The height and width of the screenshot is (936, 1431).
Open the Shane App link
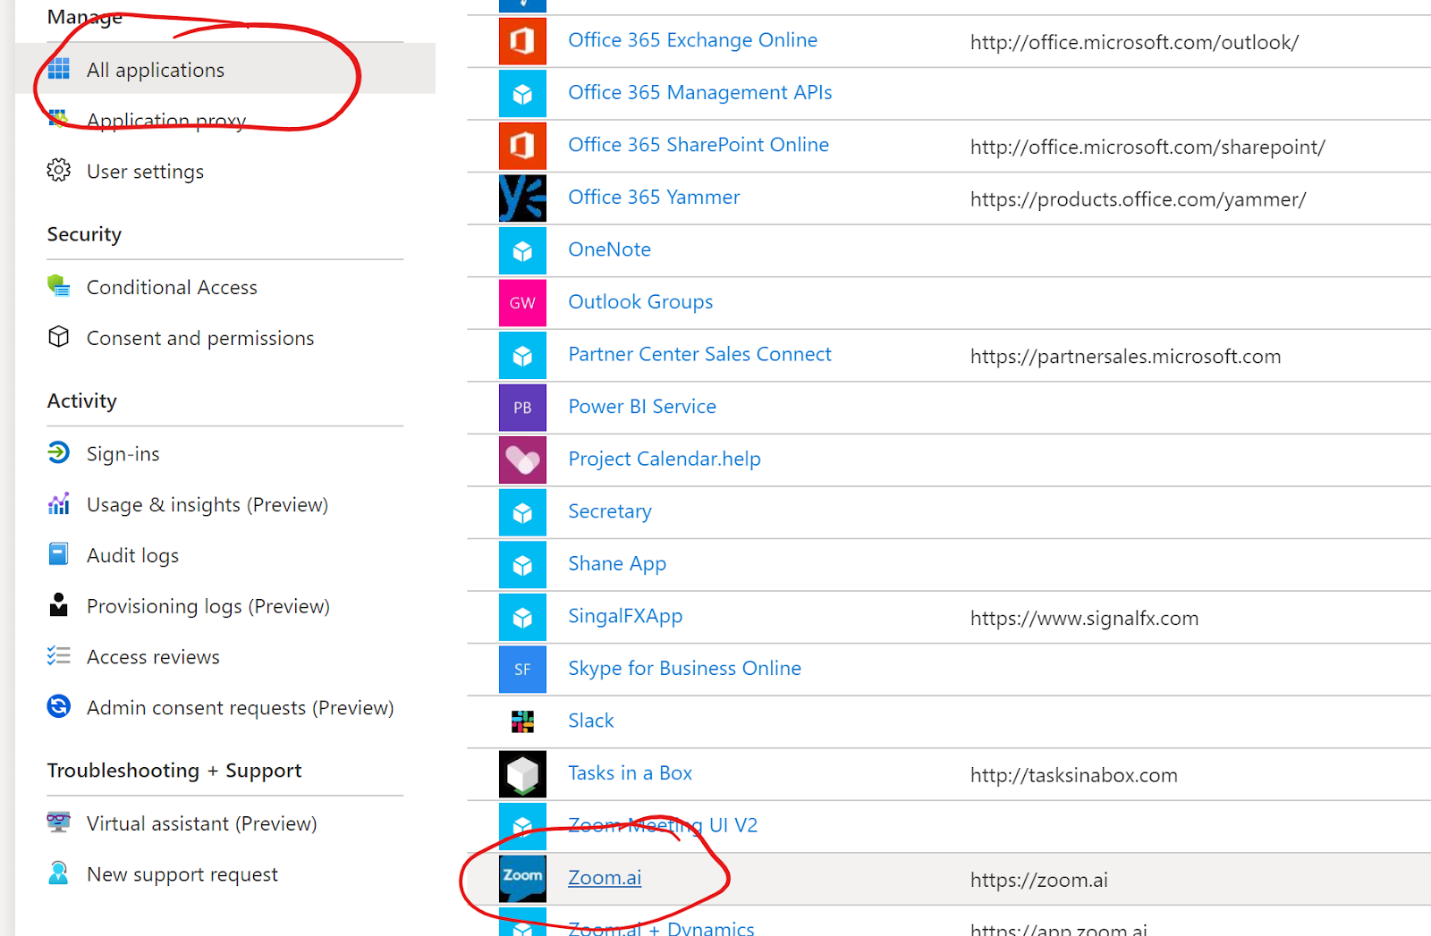click(x=617, y=564)
